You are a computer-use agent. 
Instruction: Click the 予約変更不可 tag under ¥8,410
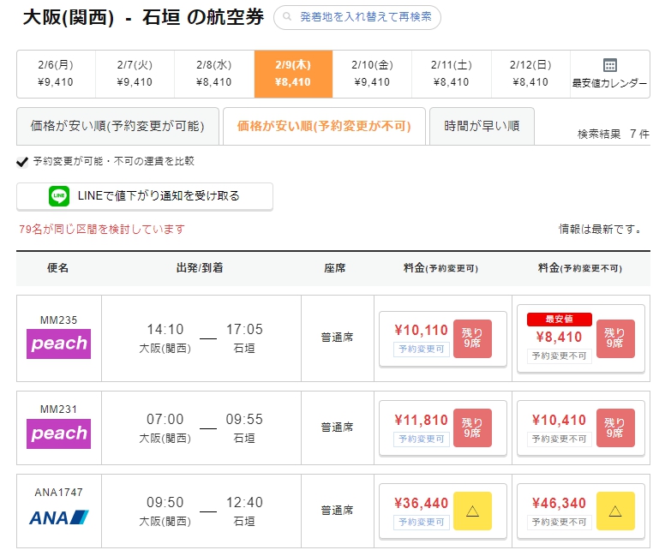[x=560, y=356]
